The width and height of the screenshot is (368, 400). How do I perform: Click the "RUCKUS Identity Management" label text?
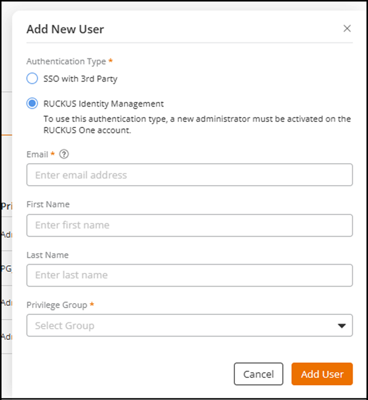click(104, 104)
